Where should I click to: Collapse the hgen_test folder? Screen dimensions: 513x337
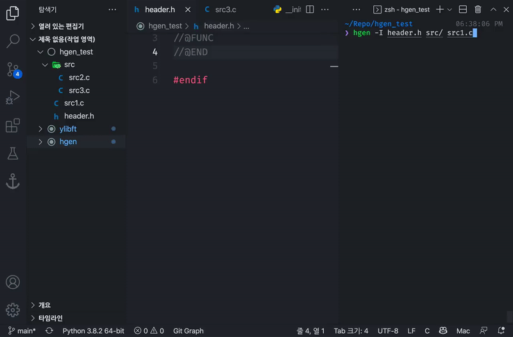point(76,52)
